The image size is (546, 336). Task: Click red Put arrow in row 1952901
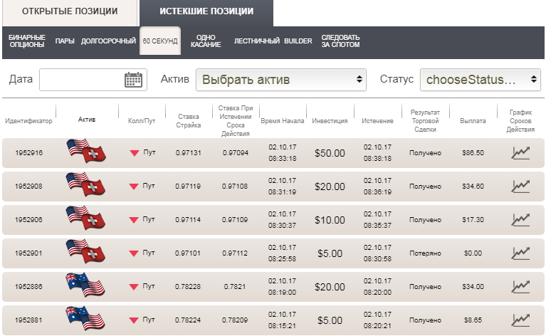coord(134,253)
